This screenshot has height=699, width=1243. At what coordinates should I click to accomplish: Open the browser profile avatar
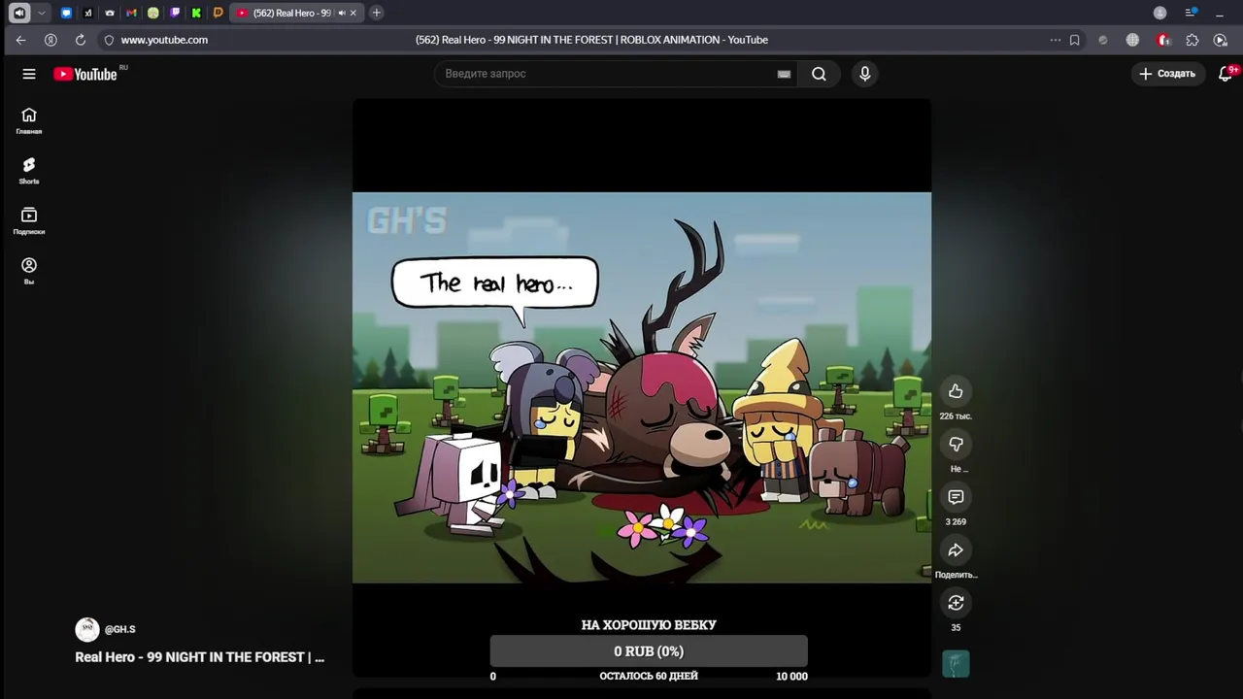point(1159,13)
